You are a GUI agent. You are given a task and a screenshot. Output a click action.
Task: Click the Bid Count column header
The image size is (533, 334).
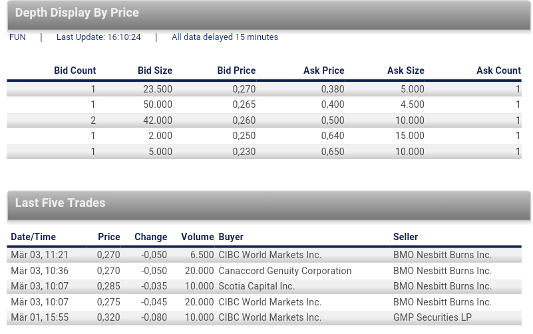[75, 71]
